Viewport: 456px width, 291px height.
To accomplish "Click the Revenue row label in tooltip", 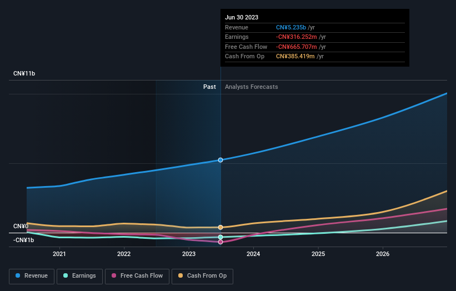I will 237,27.
